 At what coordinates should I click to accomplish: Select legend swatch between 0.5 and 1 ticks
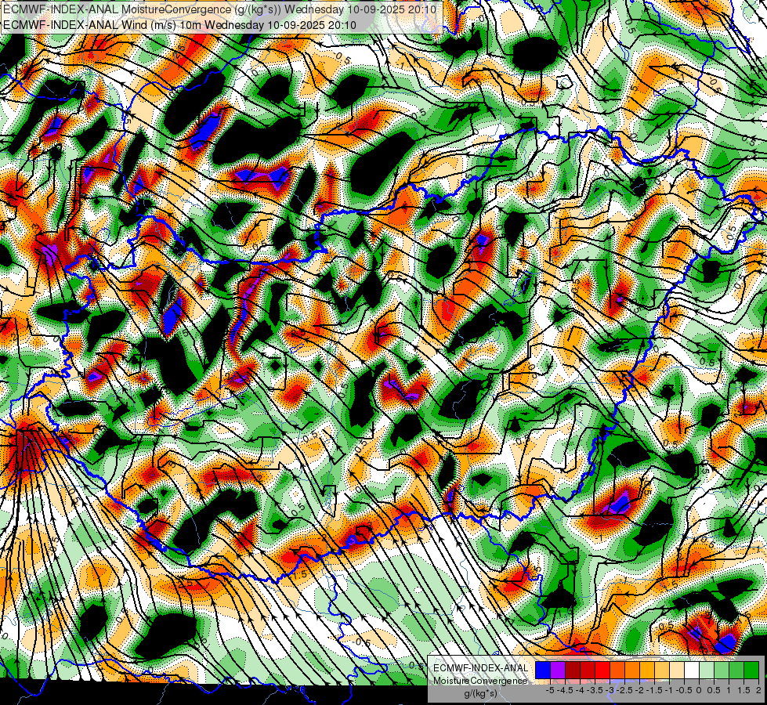[x=721, y=671]
